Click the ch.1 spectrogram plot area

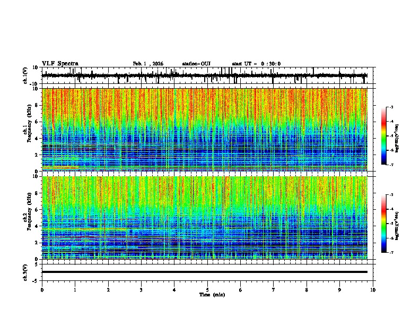coord(204,130)
